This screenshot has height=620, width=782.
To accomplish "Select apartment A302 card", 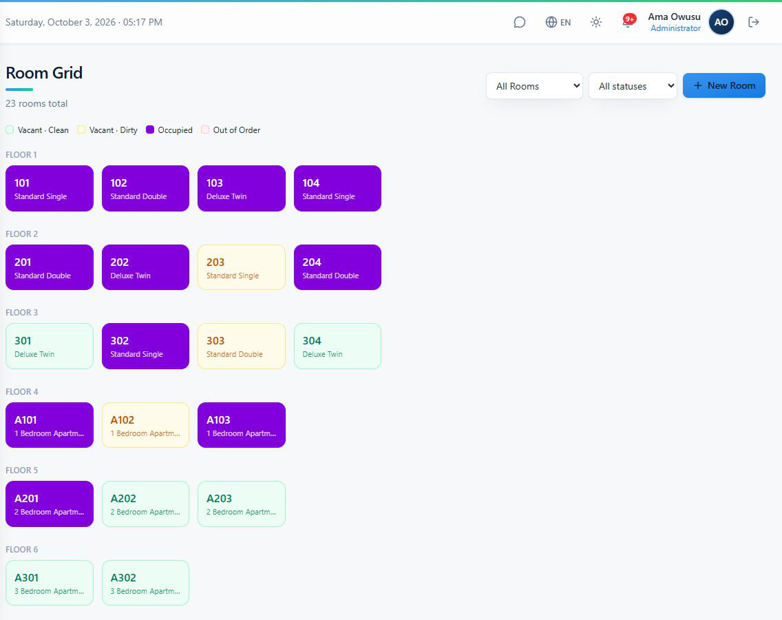I will coord(146,583).
